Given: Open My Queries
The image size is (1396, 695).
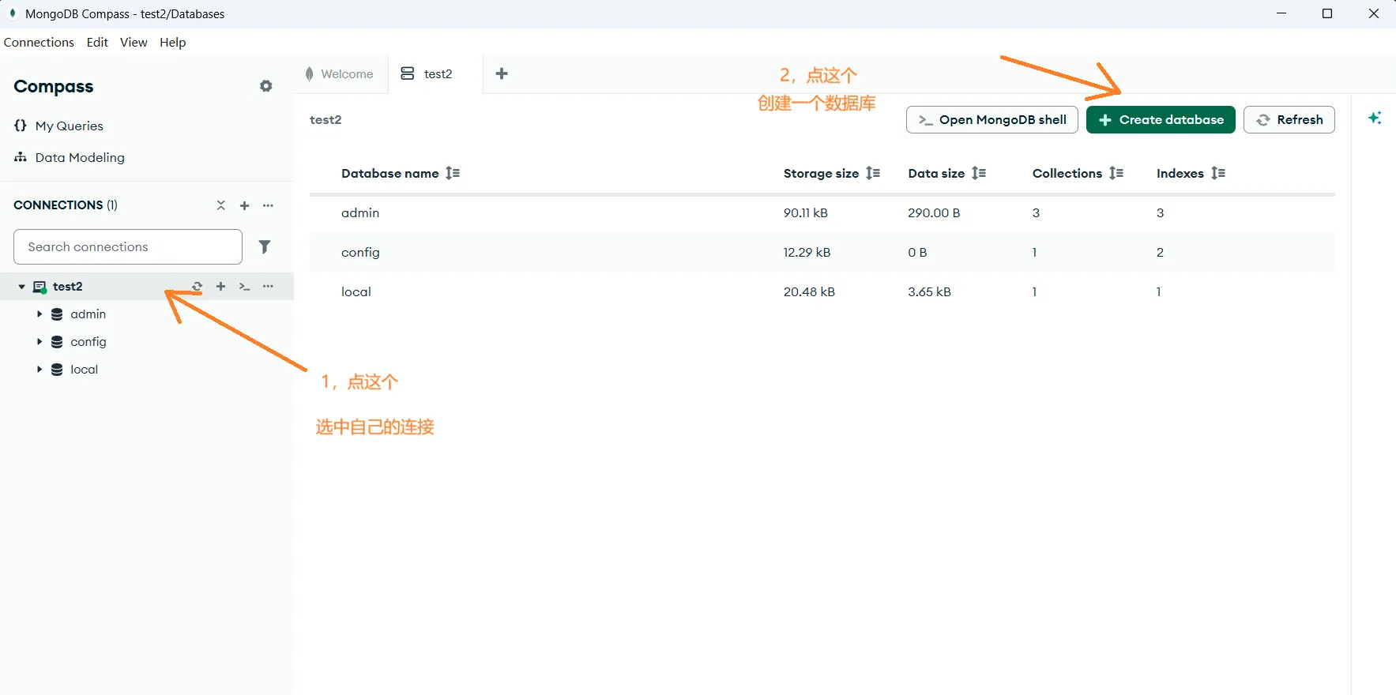Looking at the screenshot, I should [x=69, y=126].
